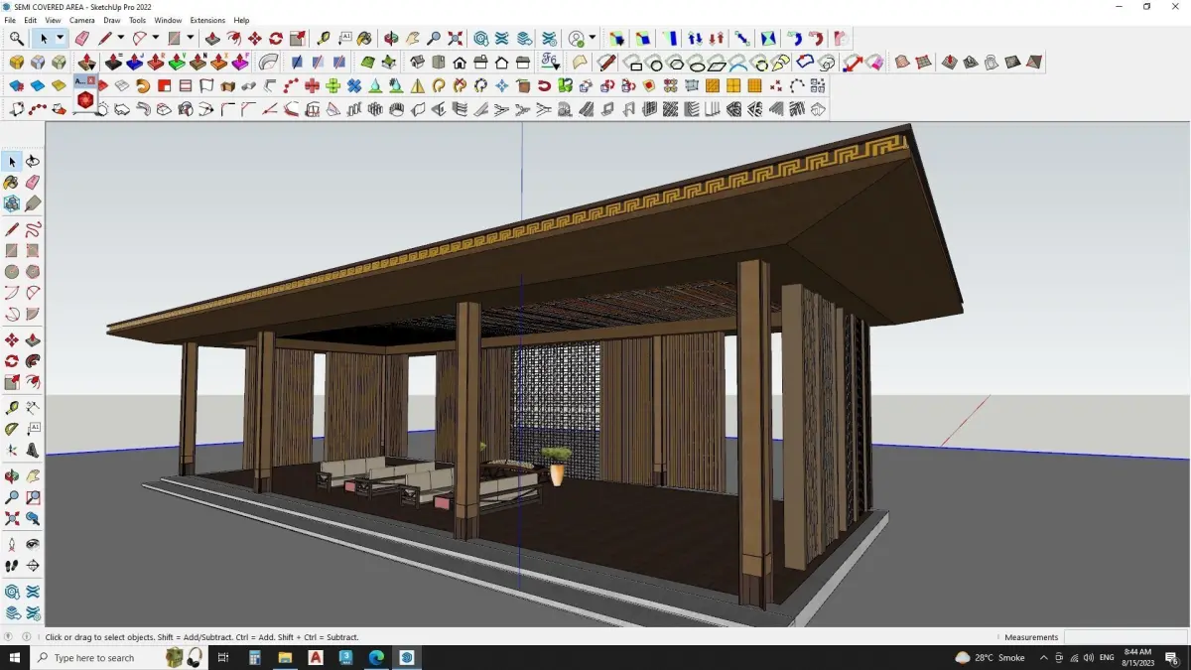Open the View menu

click(x=53, y=20)
